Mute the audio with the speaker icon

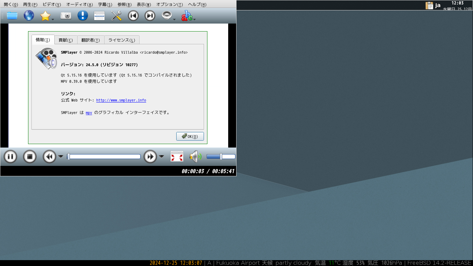(x=196, y=157)
